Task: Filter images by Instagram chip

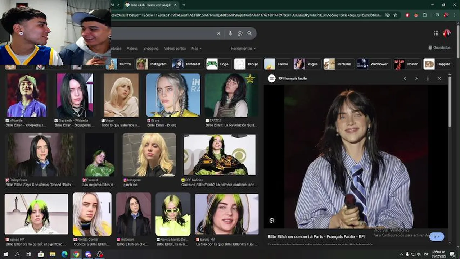Action: [153, 64]
